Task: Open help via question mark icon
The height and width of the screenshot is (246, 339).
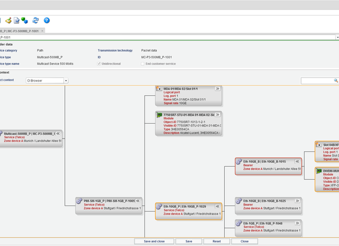Action: 47,21
